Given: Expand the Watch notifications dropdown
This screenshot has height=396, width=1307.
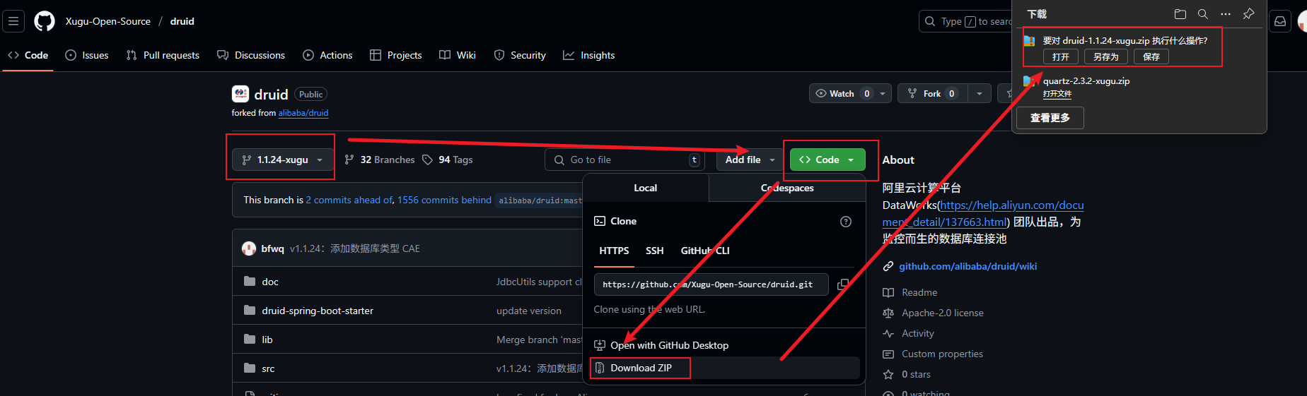Looking at the screenshot, I should click(x=883, y=94).
